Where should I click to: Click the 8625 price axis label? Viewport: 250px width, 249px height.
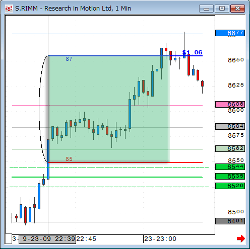click(236, 85)
